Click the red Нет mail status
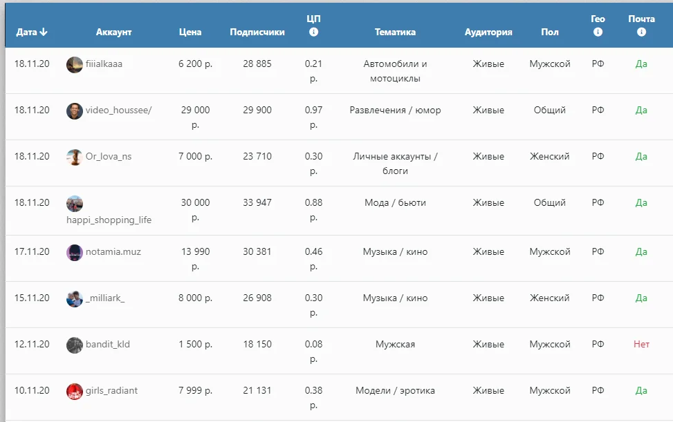This screenshot has width=673, height=422. coord(641,344)
